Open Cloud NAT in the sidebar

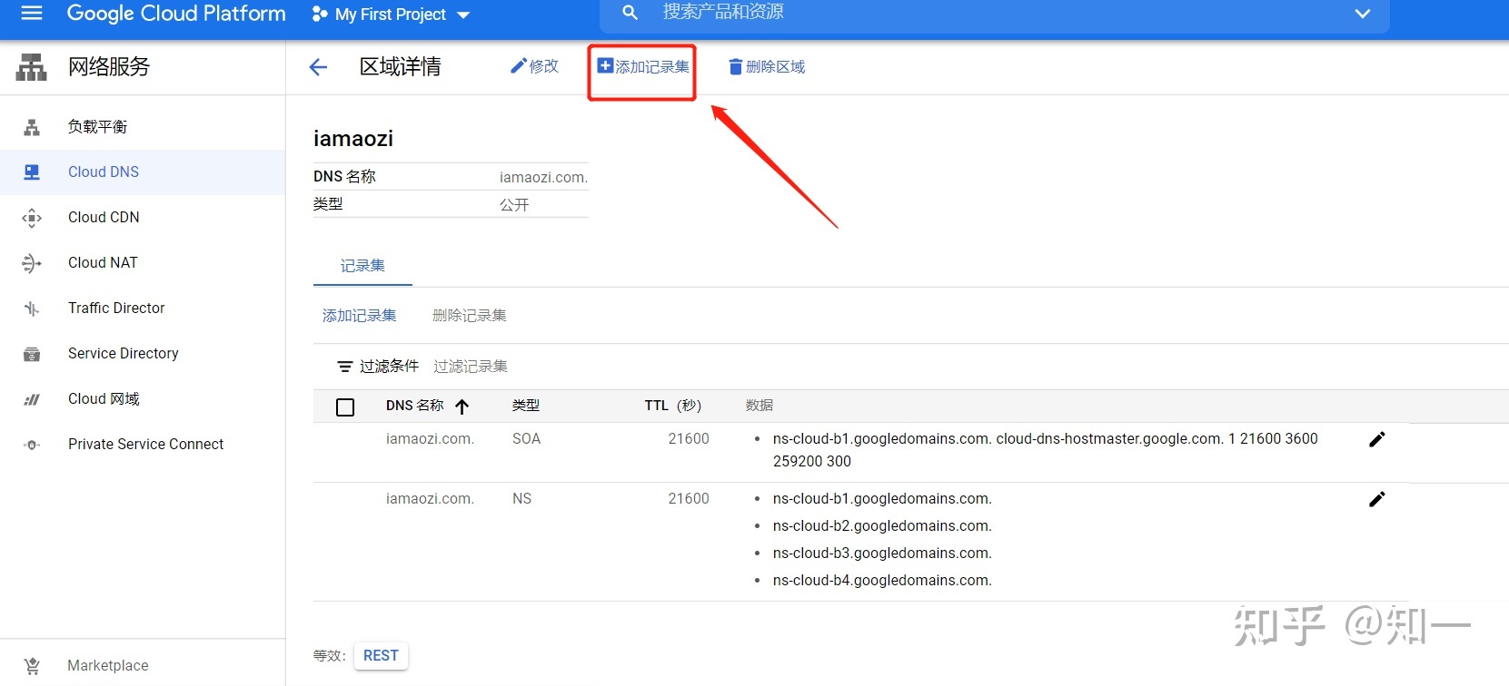(x=143, y=263)
